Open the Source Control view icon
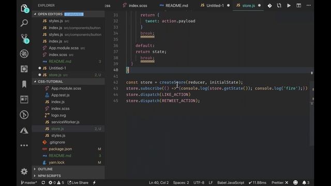The width and height of the screenshot is (331, 186). click(x=25, y=39)
